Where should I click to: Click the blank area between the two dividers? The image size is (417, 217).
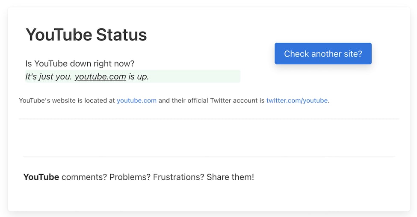click(209, 138)
